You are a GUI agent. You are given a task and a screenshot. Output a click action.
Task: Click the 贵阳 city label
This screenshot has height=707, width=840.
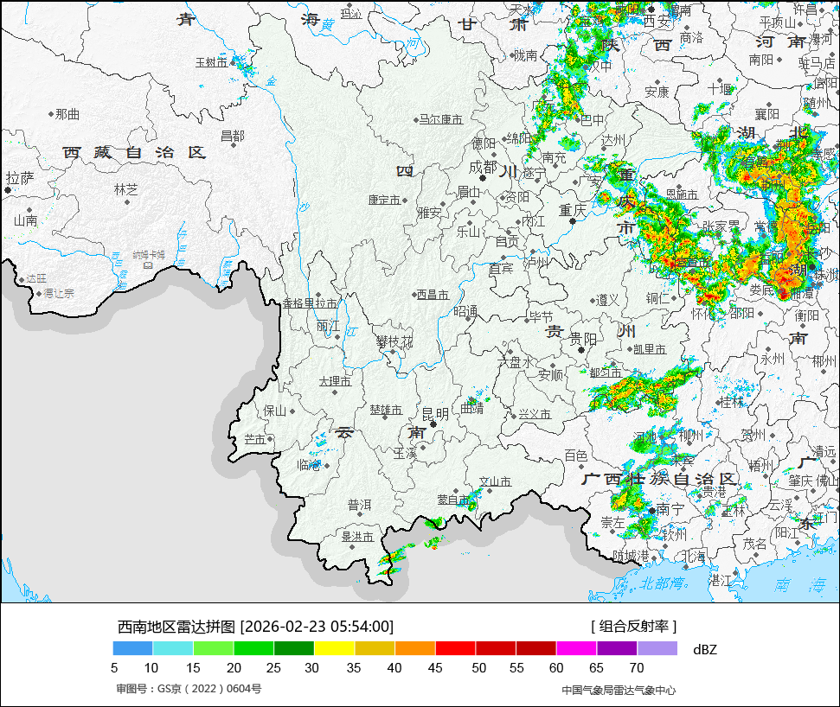click(x=583, y=339)
